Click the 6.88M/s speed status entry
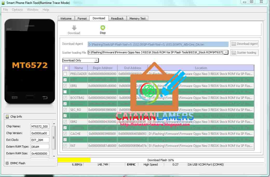The height and width of the screenshot is (177, 270). point(77,165)
